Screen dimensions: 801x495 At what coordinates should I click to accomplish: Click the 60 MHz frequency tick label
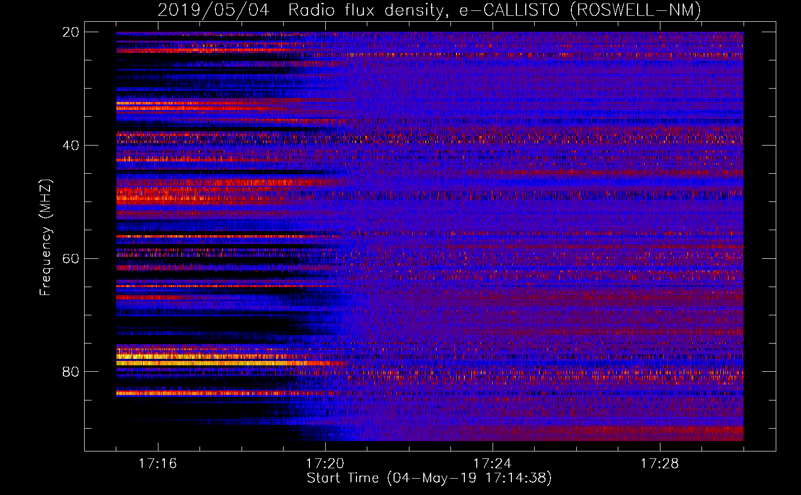(x=71, y=258)
